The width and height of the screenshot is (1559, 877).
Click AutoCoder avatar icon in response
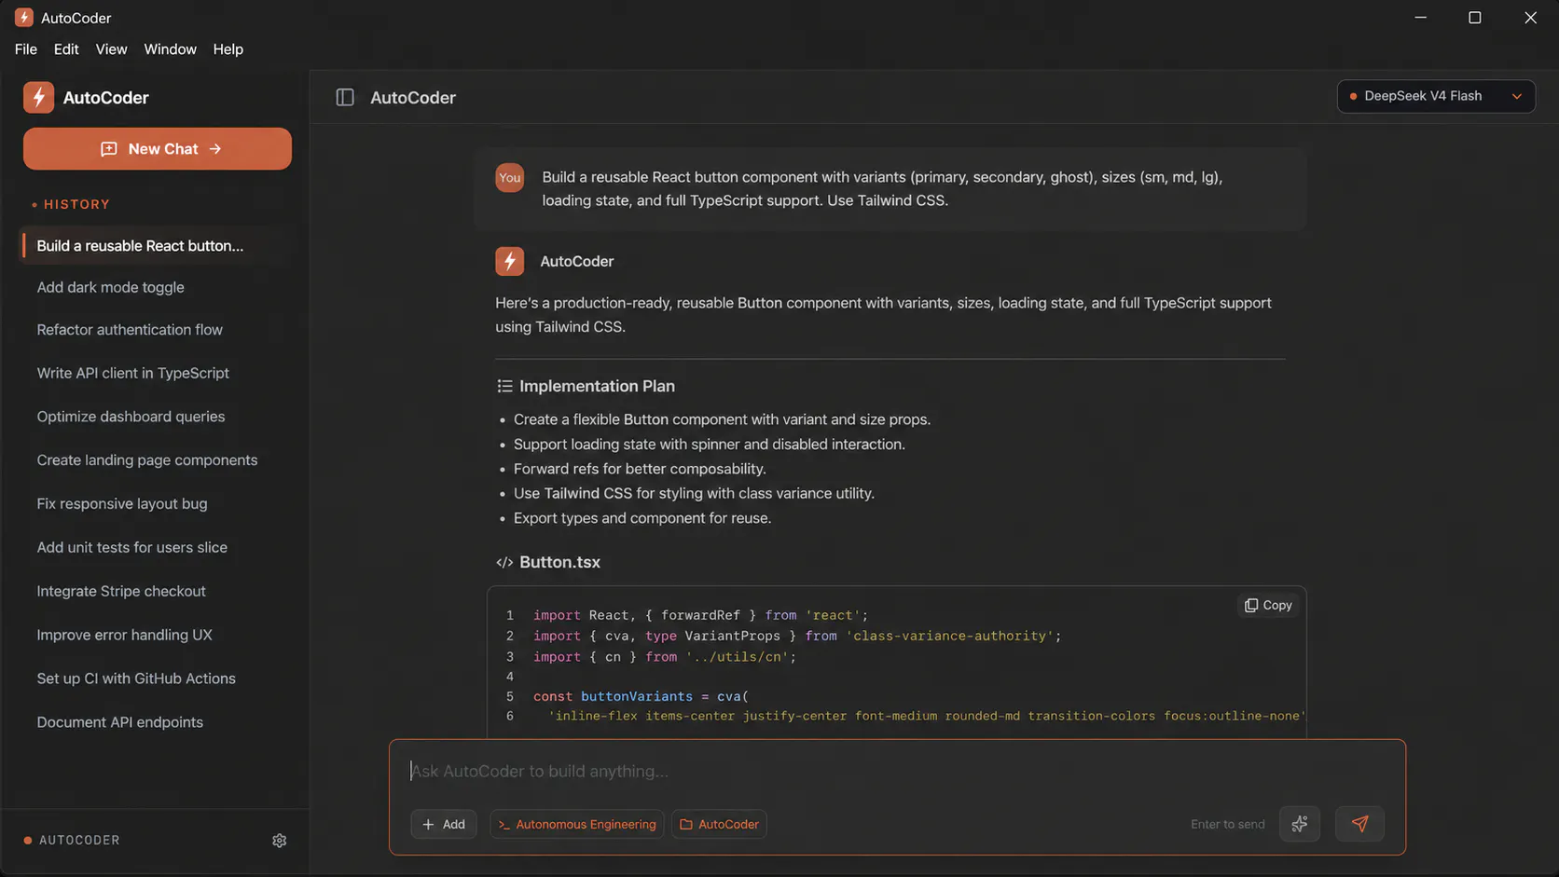509,261
